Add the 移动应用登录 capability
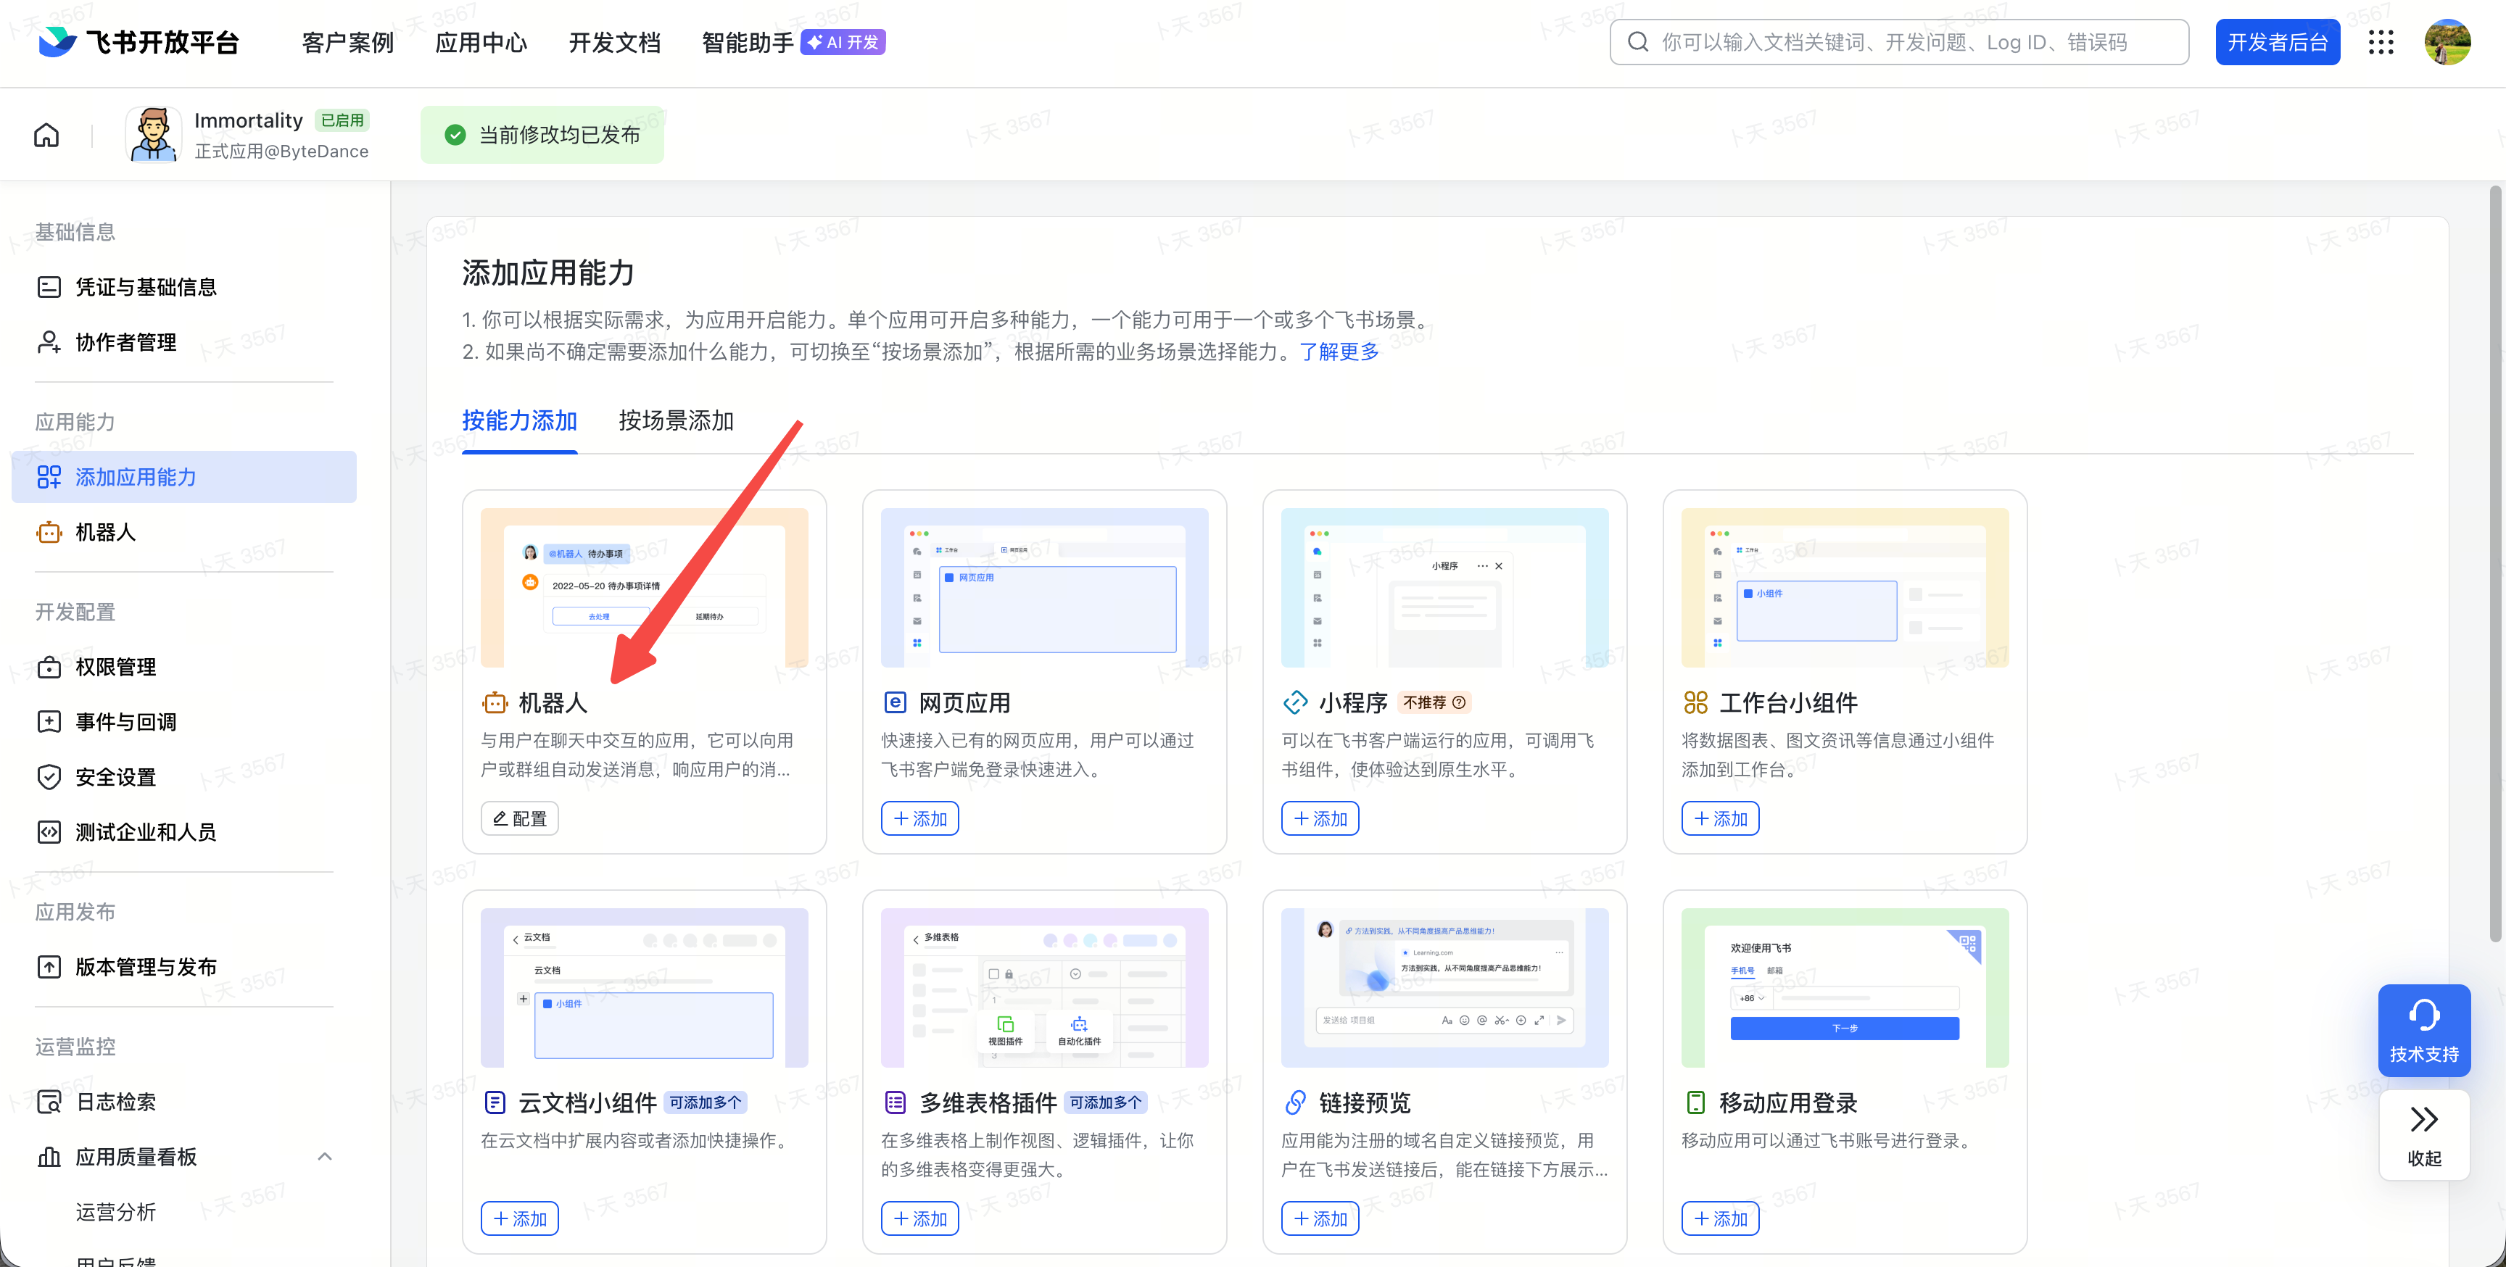The image size is (2506, 1267). pyautogui.click(x=1720, y=1218)
